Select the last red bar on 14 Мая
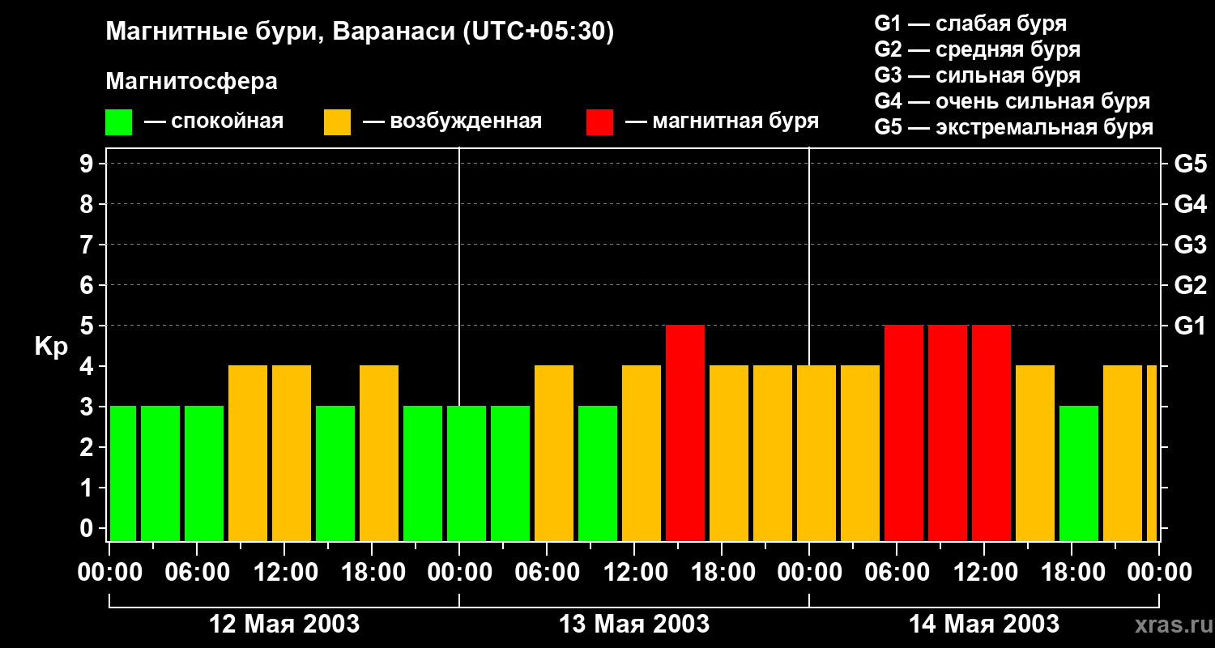This screenshot has height=648, width=1215. pos(991,433)
